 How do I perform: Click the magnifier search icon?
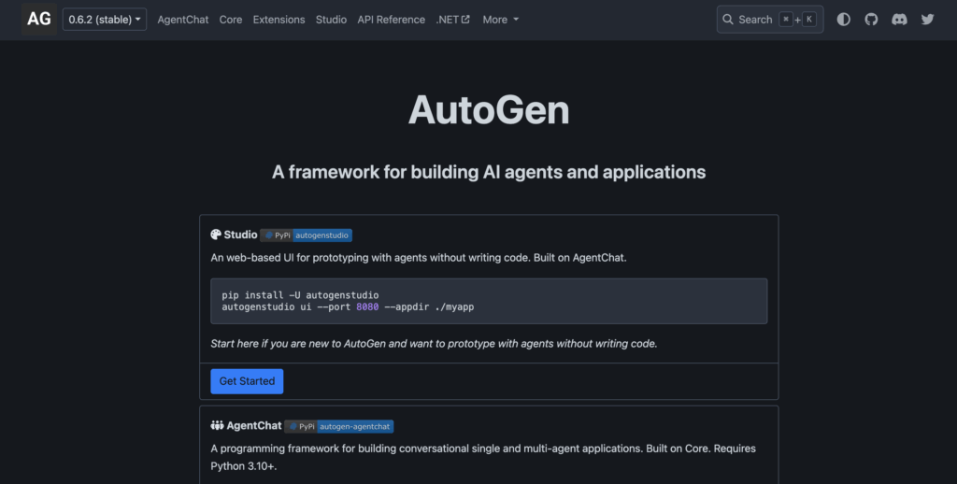[728, 20]
